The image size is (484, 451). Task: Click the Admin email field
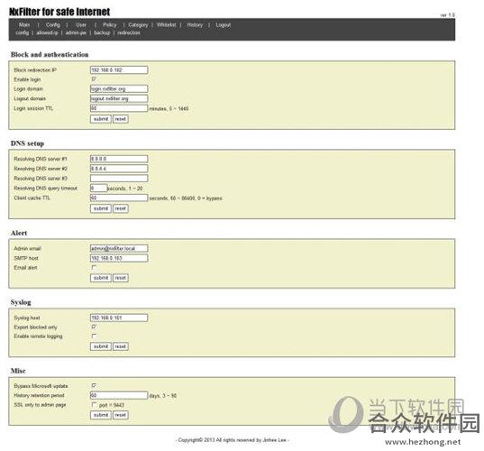[119, 248]
